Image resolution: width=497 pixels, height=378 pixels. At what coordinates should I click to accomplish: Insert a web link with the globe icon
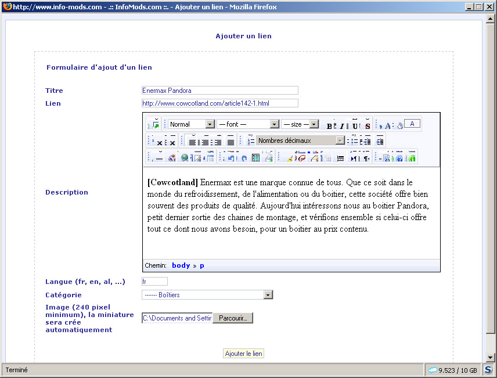(x=184, y=157)
